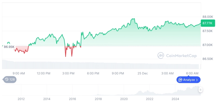The width and height of the screenshot is (219, 102).
Task: Click the 88.00K price axis label
Action: click(208, 17)
